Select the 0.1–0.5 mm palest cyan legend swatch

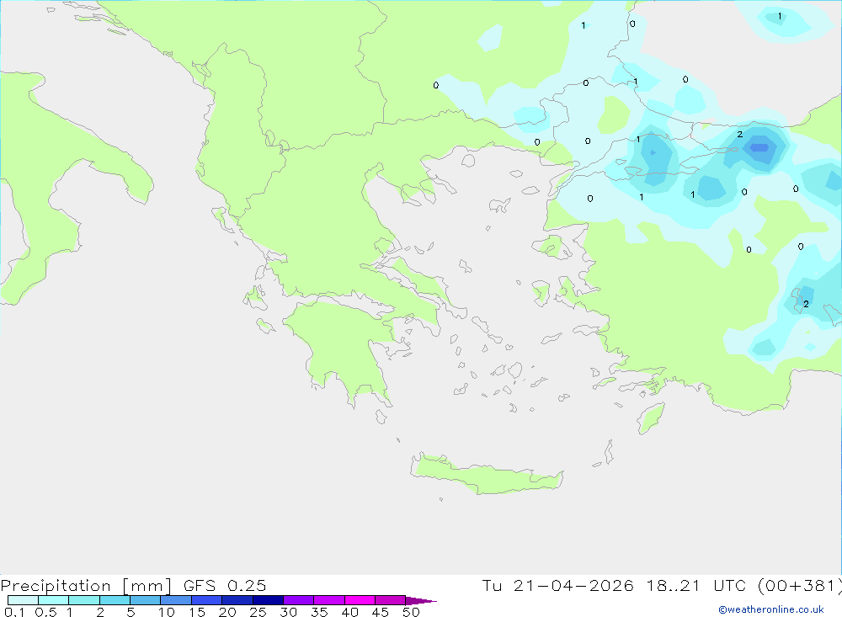click(23, 600)
